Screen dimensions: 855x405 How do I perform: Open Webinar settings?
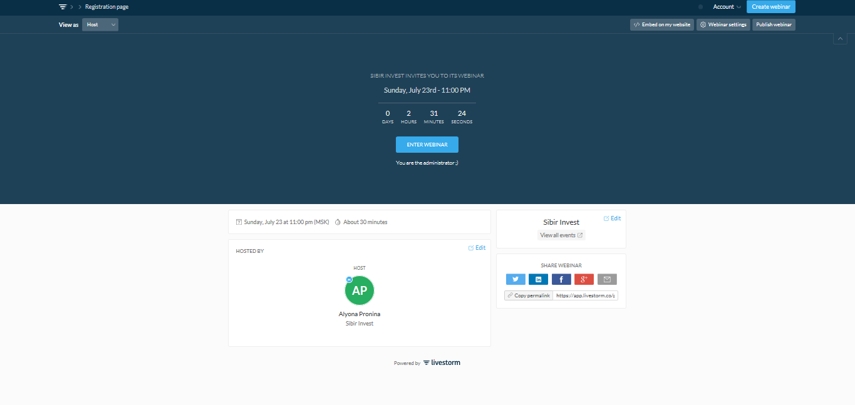pos(723,24)
